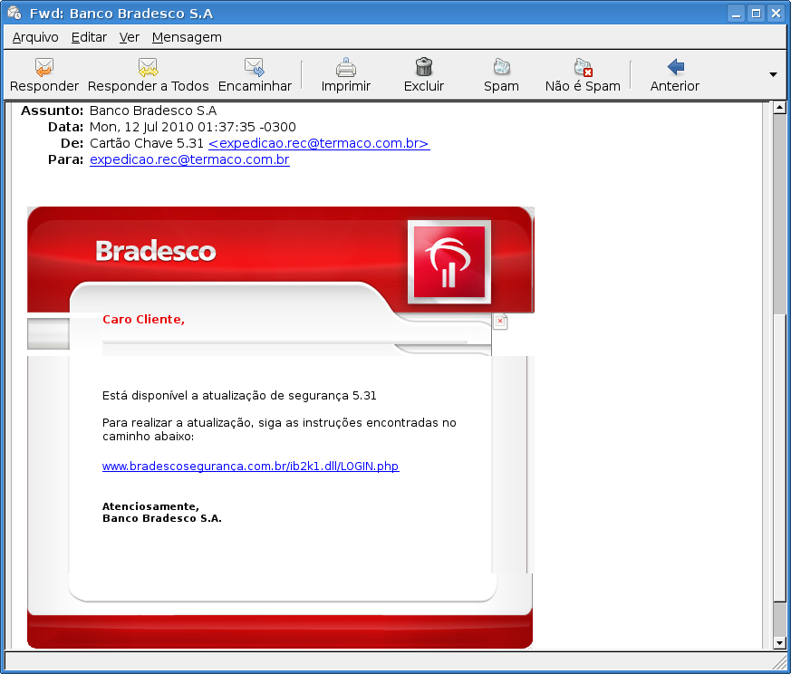Click sender address link in De field
Screen dimensions: 791x674
click(x=319, y=143)
